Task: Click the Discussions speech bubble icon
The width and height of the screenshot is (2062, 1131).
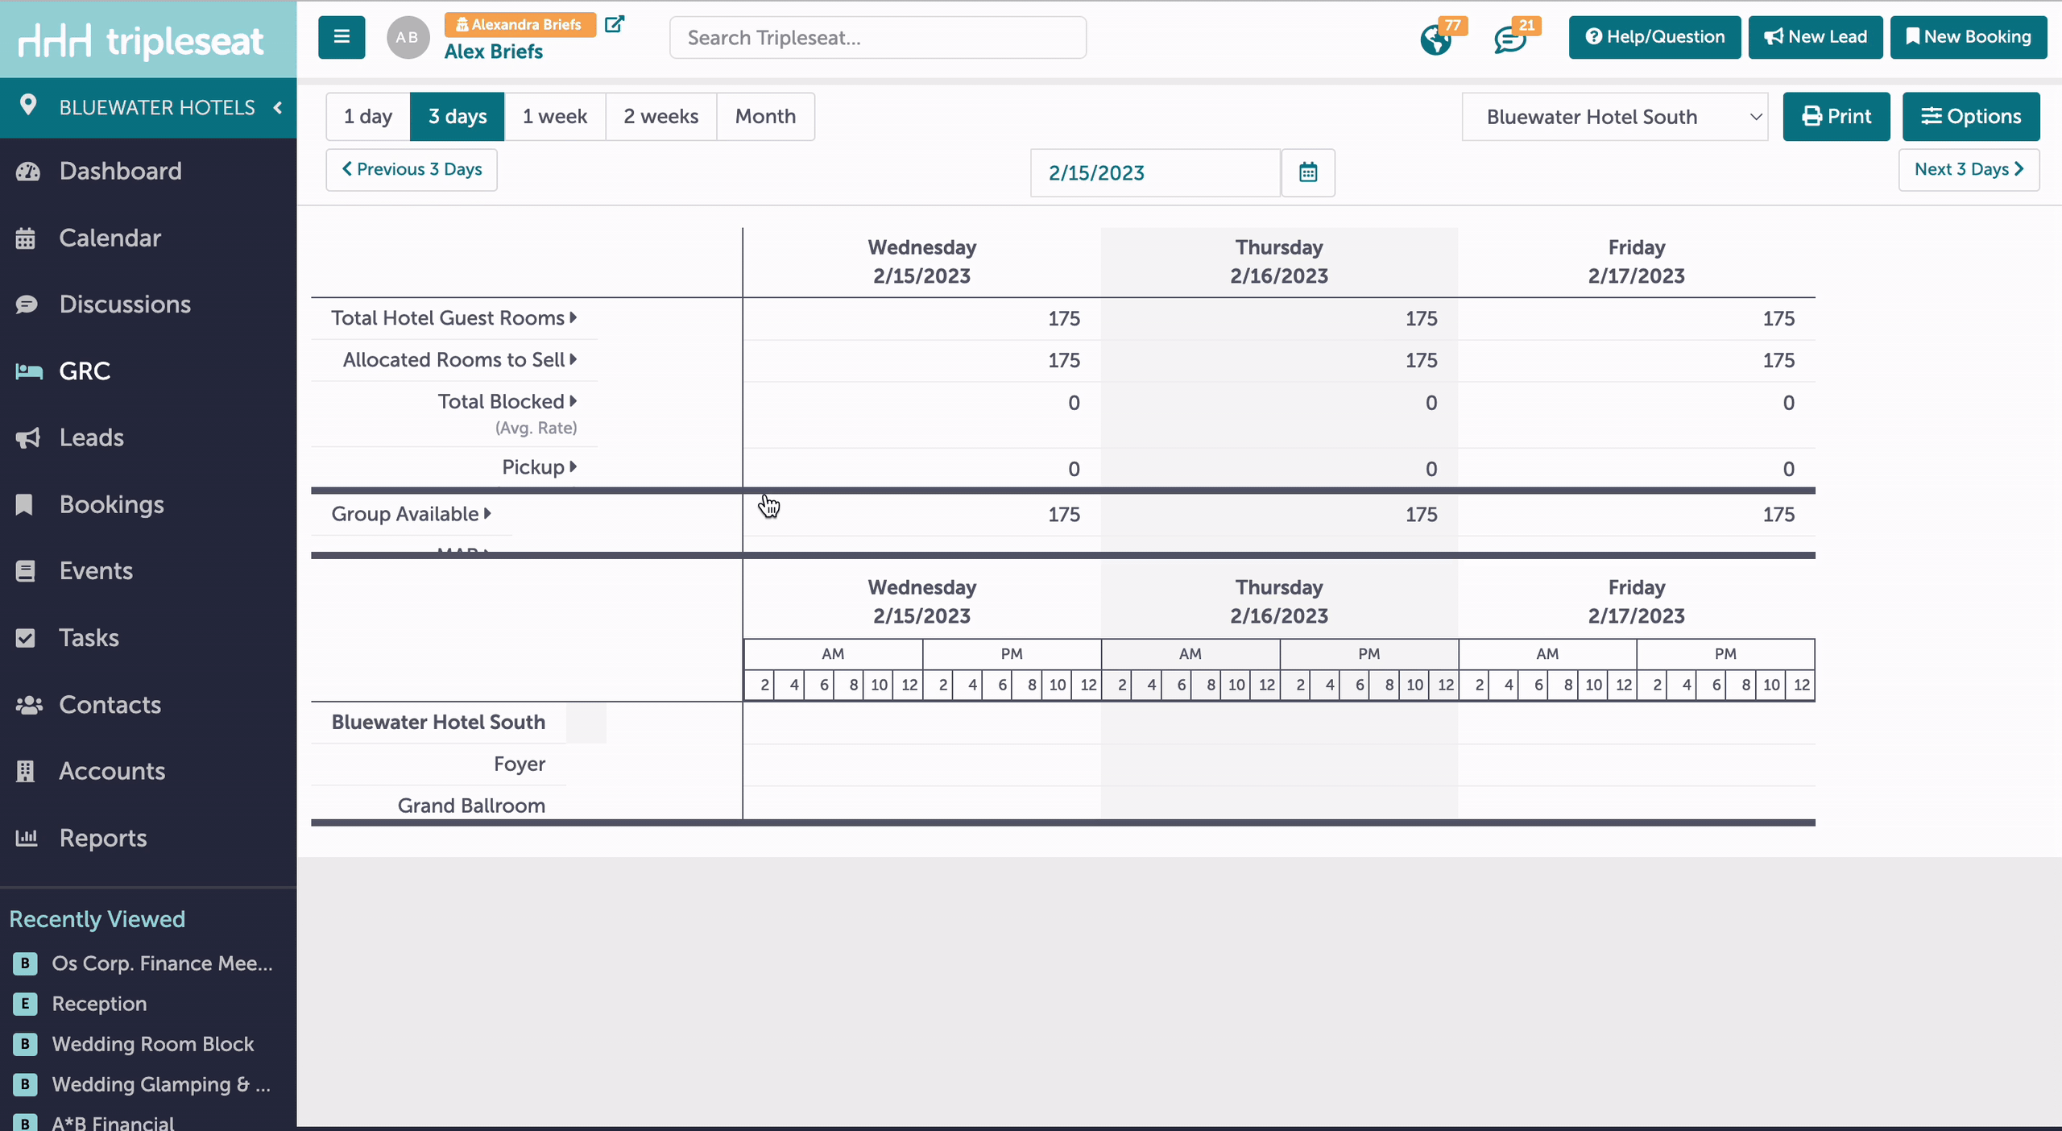Action: point(27,304)
